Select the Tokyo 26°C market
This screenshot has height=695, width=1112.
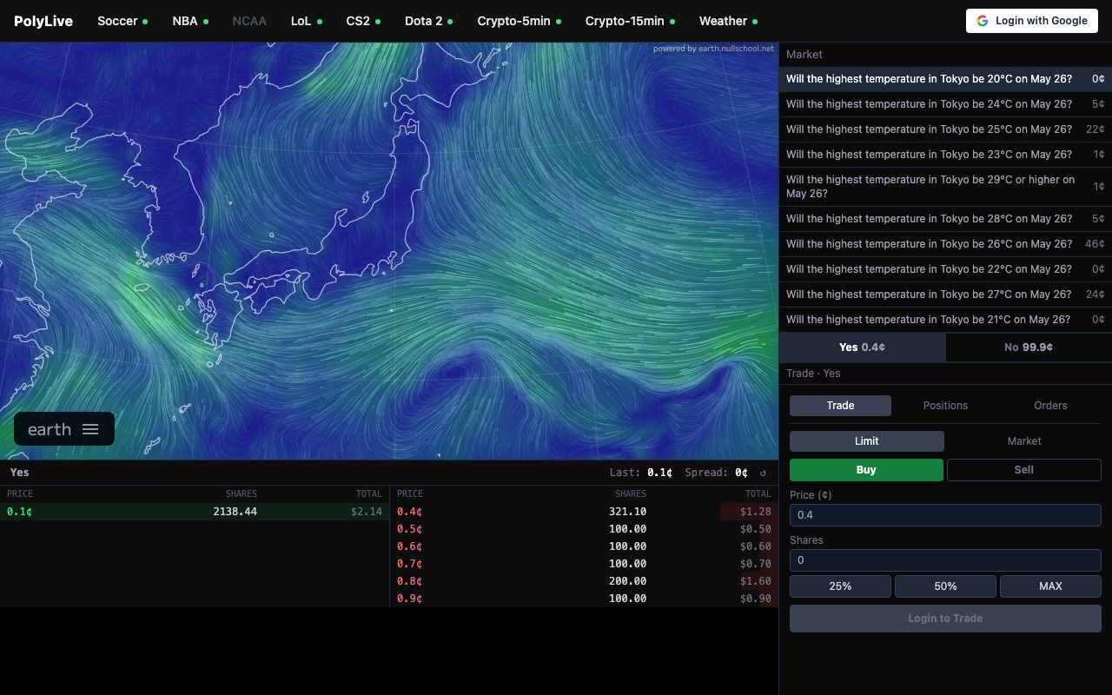pos(945,244)
